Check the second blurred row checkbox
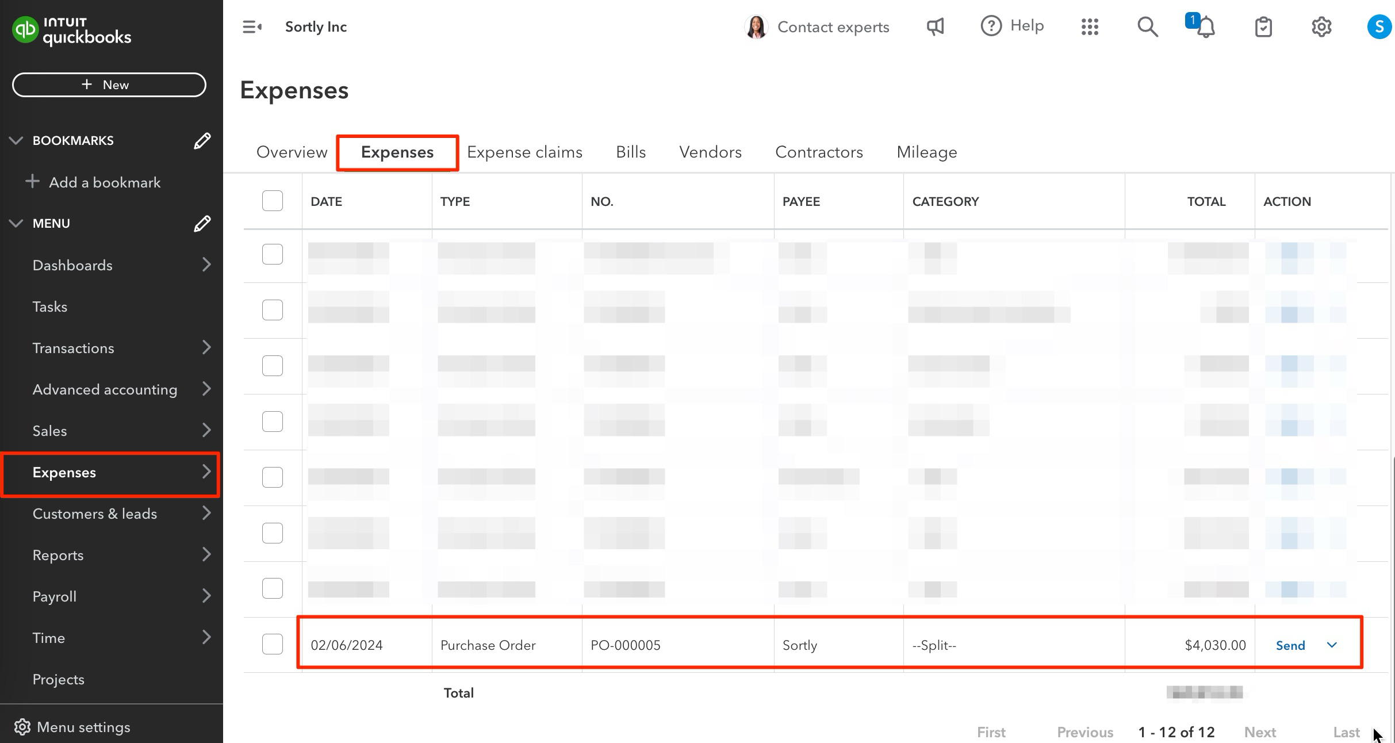 (x=273, y=309)
